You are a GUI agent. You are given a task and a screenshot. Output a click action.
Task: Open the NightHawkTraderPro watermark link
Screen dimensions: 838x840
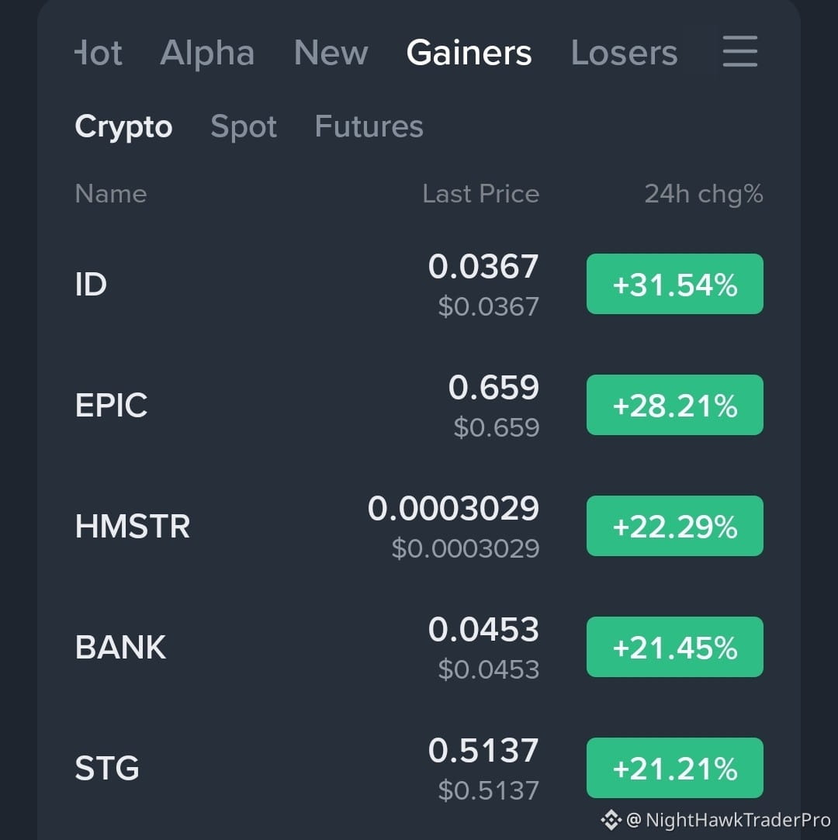(728, 820)
